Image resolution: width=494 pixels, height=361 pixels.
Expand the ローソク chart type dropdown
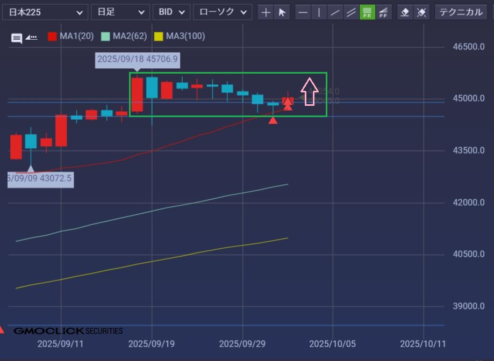[222, 12]
